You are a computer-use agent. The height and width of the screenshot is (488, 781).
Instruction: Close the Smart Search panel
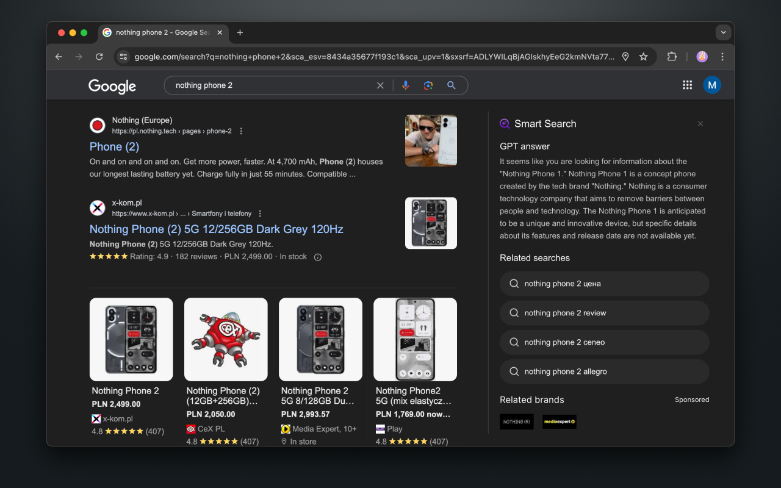coord(700,124)
